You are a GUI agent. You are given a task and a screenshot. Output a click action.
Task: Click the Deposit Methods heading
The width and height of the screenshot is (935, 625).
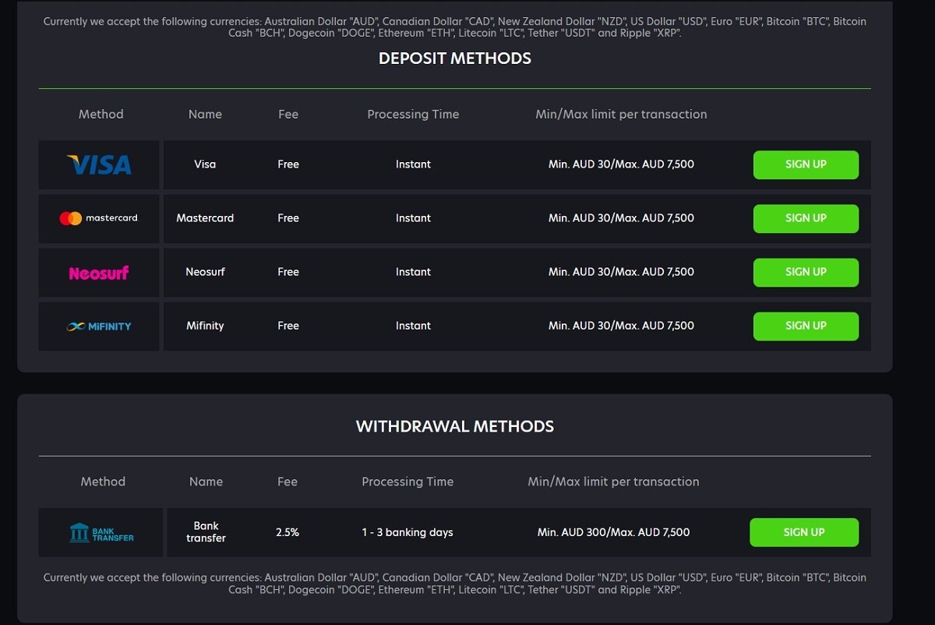455,58
